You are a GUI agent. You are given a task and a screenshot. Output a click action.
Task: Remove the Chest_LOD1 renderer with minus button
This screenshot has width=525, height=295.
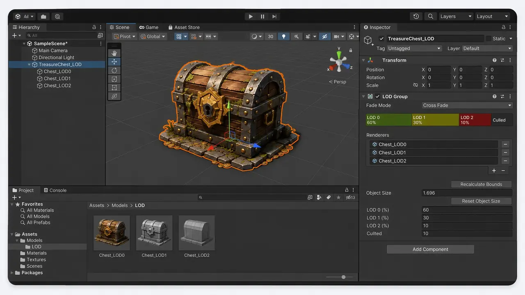pyautogui.click(x=505, y=152)
